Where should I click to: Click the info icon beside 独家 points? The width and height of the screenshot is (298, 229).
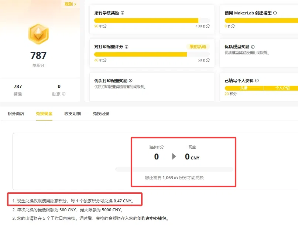coord(64,94)
